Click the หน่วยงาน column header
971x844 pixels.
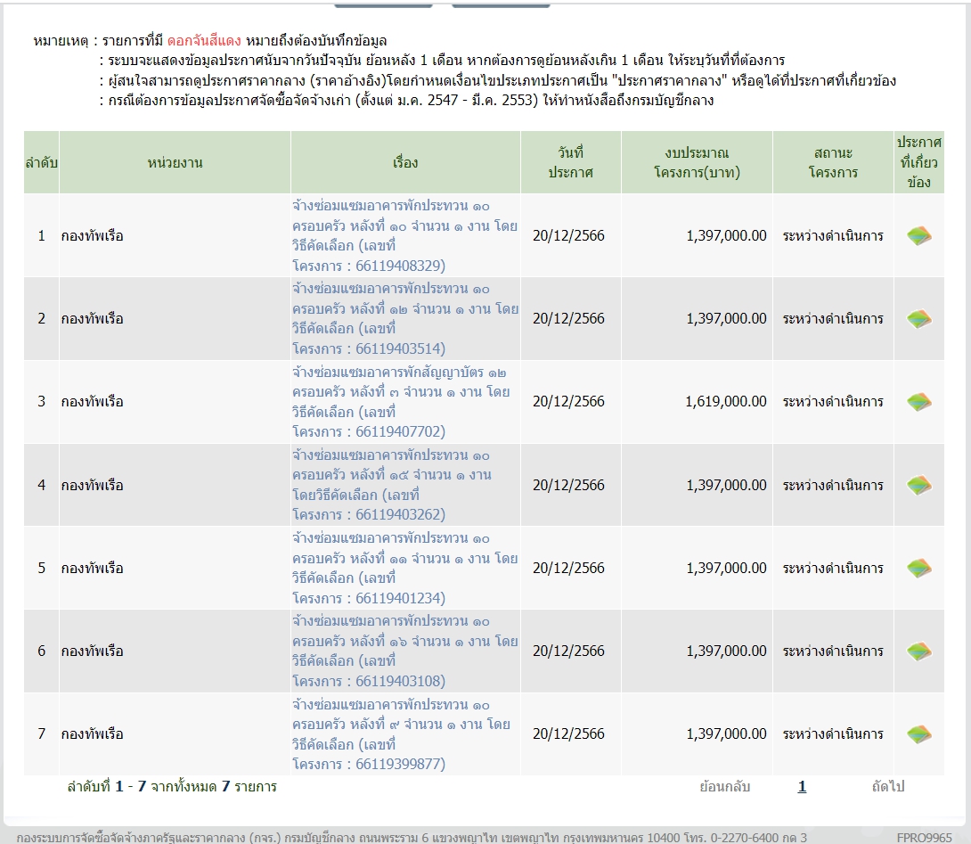(x=175, y=162)
